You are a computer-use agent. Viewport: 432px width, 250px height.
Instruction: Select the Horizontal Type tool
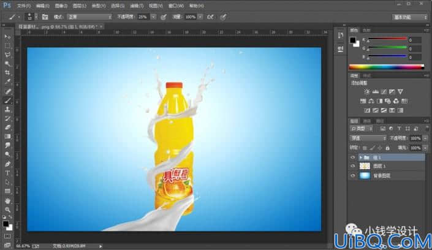(7, 173)
